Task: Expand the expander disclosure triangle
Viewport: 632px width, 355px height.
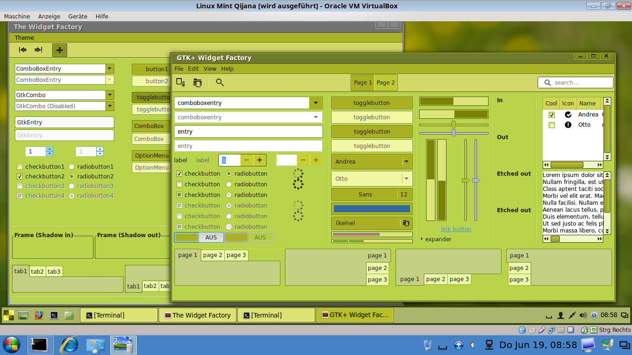Action: click(x=422, y=239)
